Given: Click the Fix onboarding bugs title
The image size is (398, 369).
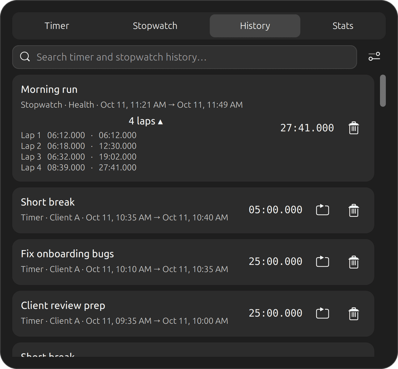Looking at the screenshot, I should pyautogui.click(x=68, y=254).
